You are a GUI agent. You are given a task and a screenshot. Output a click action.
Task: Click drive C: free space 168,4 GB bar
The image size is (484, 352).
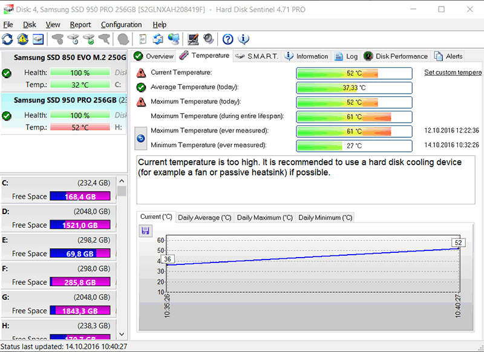[x=80, y=196]
